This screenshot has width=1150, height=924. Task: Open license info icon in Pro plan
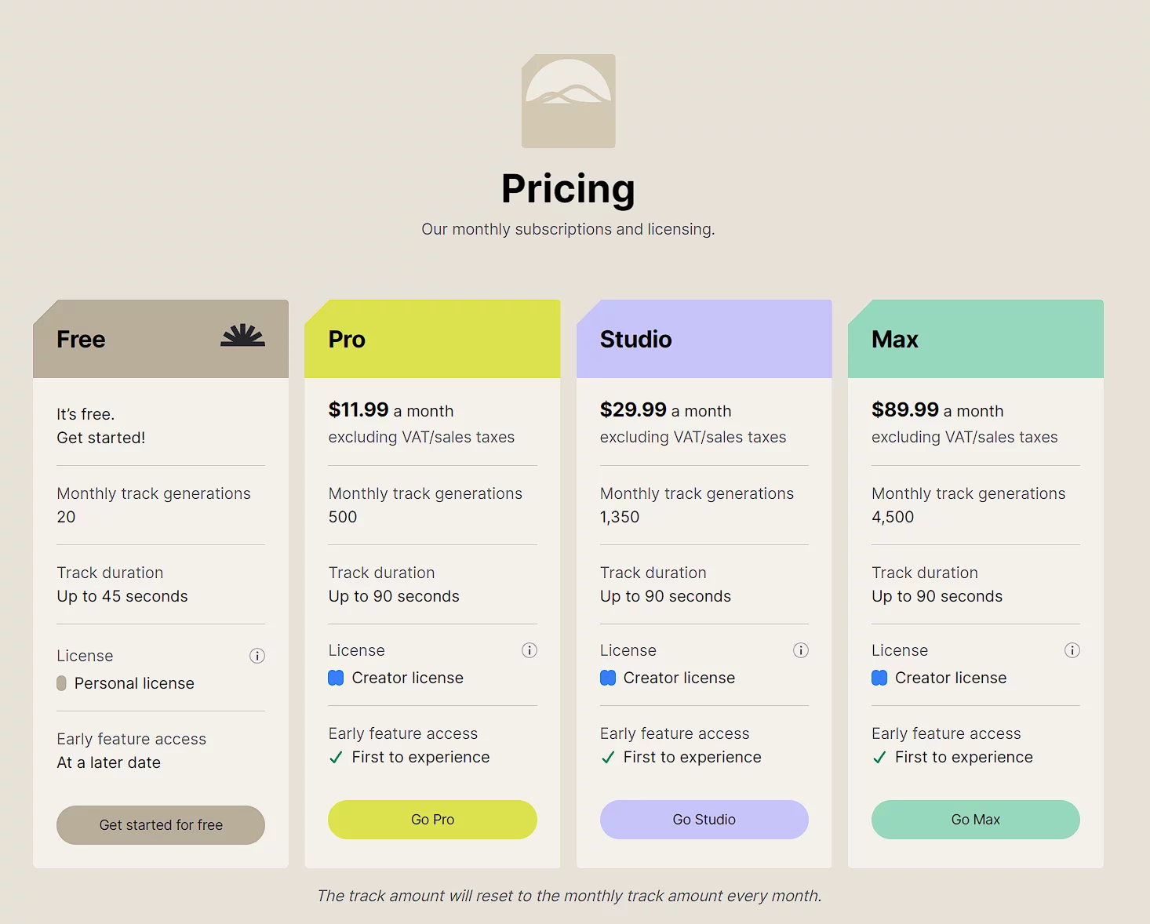point(530,650)
